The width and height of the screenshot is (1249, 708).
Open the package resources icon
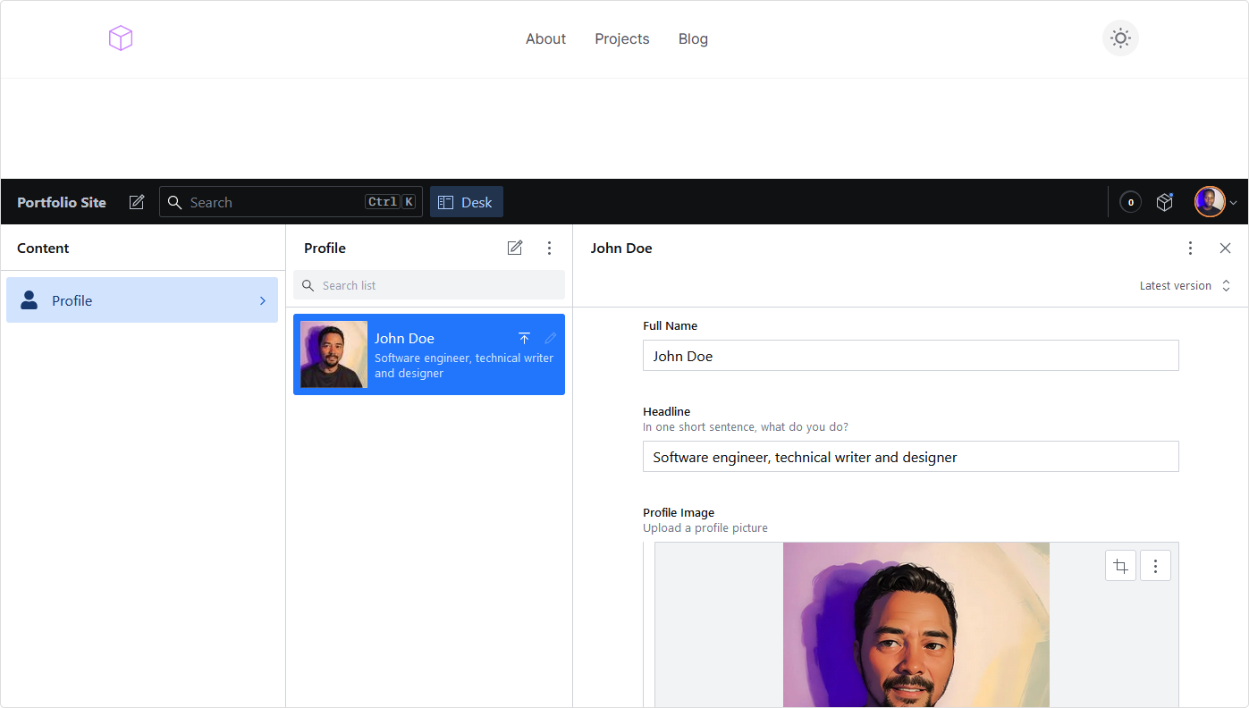(1164, 202)
